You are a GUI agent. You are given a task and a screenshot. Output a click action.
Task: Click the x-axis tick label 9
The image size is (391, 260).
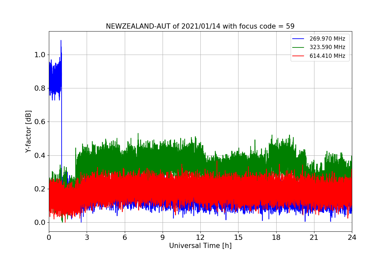coord(163,238)
